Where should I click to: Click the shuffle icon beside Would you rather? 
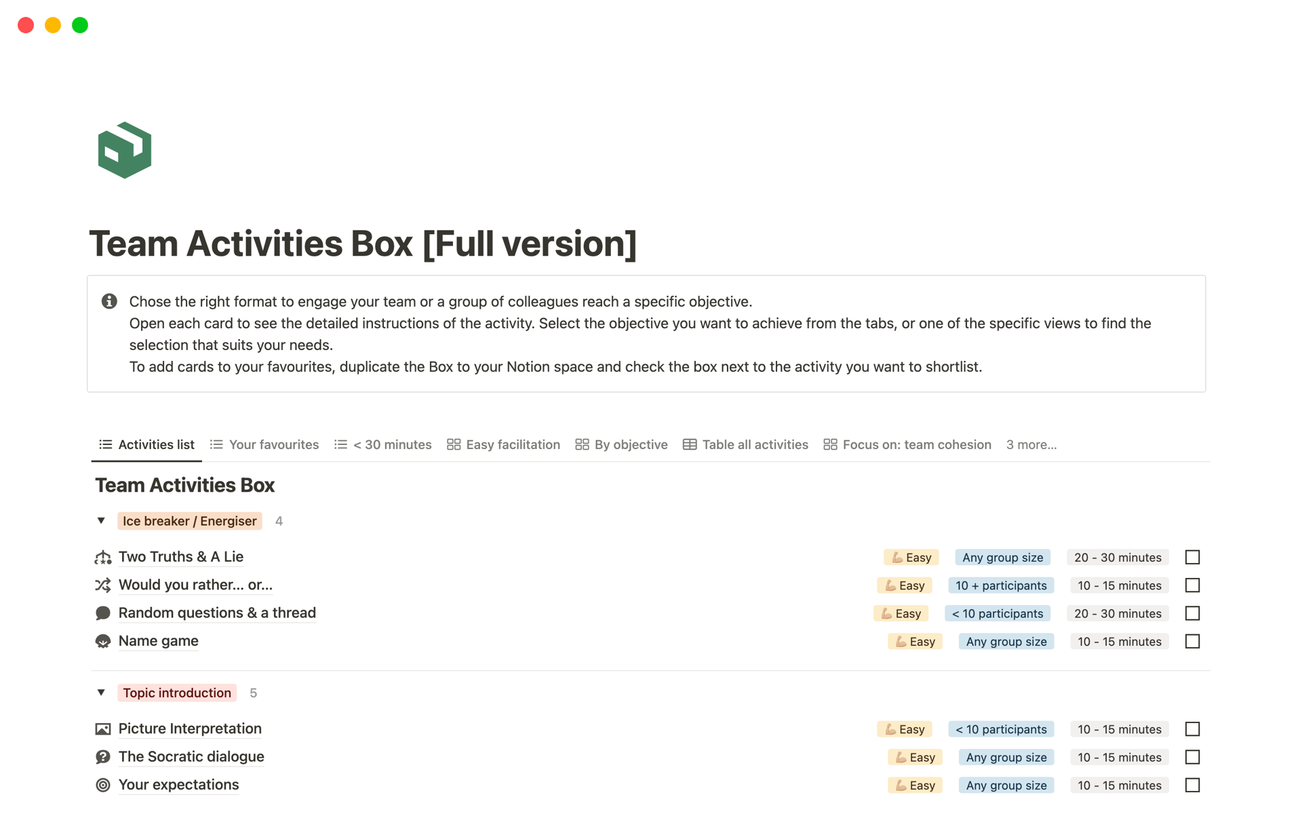click(x=103, y=585)
